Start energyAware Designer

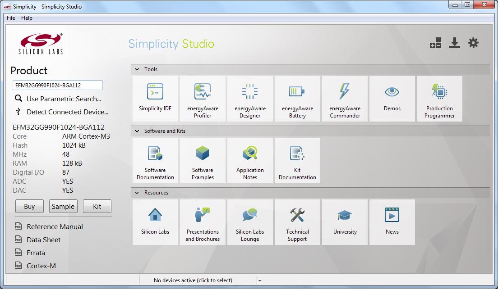pyautogui.click(x=250, y=98)
